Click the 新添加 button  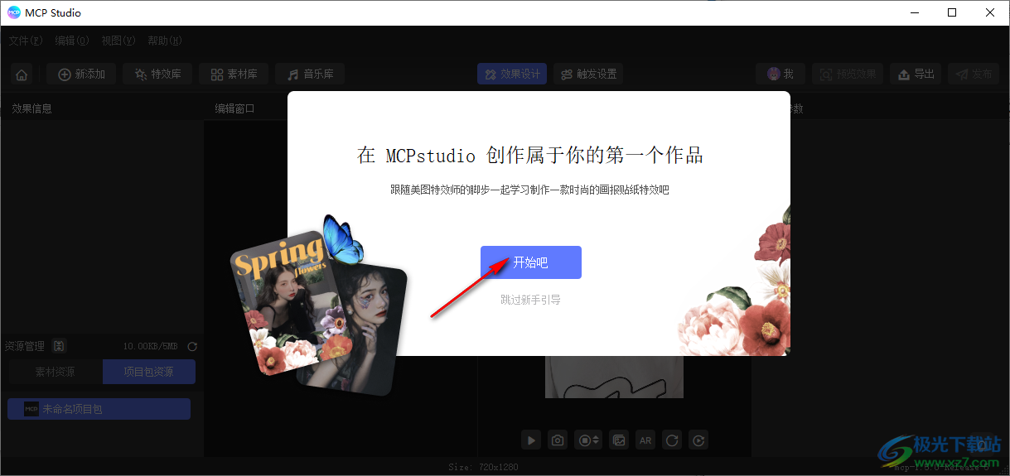pos(81,75)
